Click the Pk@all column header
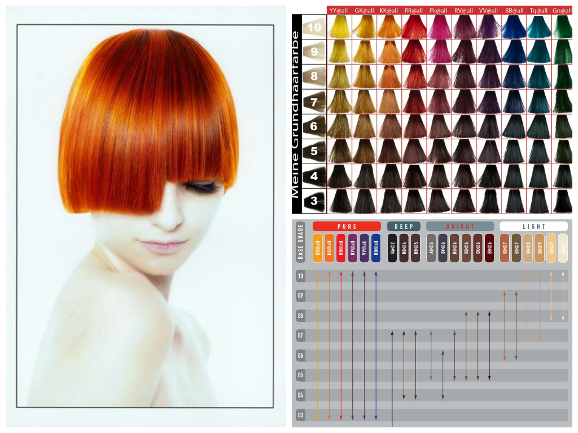This screenshot has height=433, width=578. (438, 10)
